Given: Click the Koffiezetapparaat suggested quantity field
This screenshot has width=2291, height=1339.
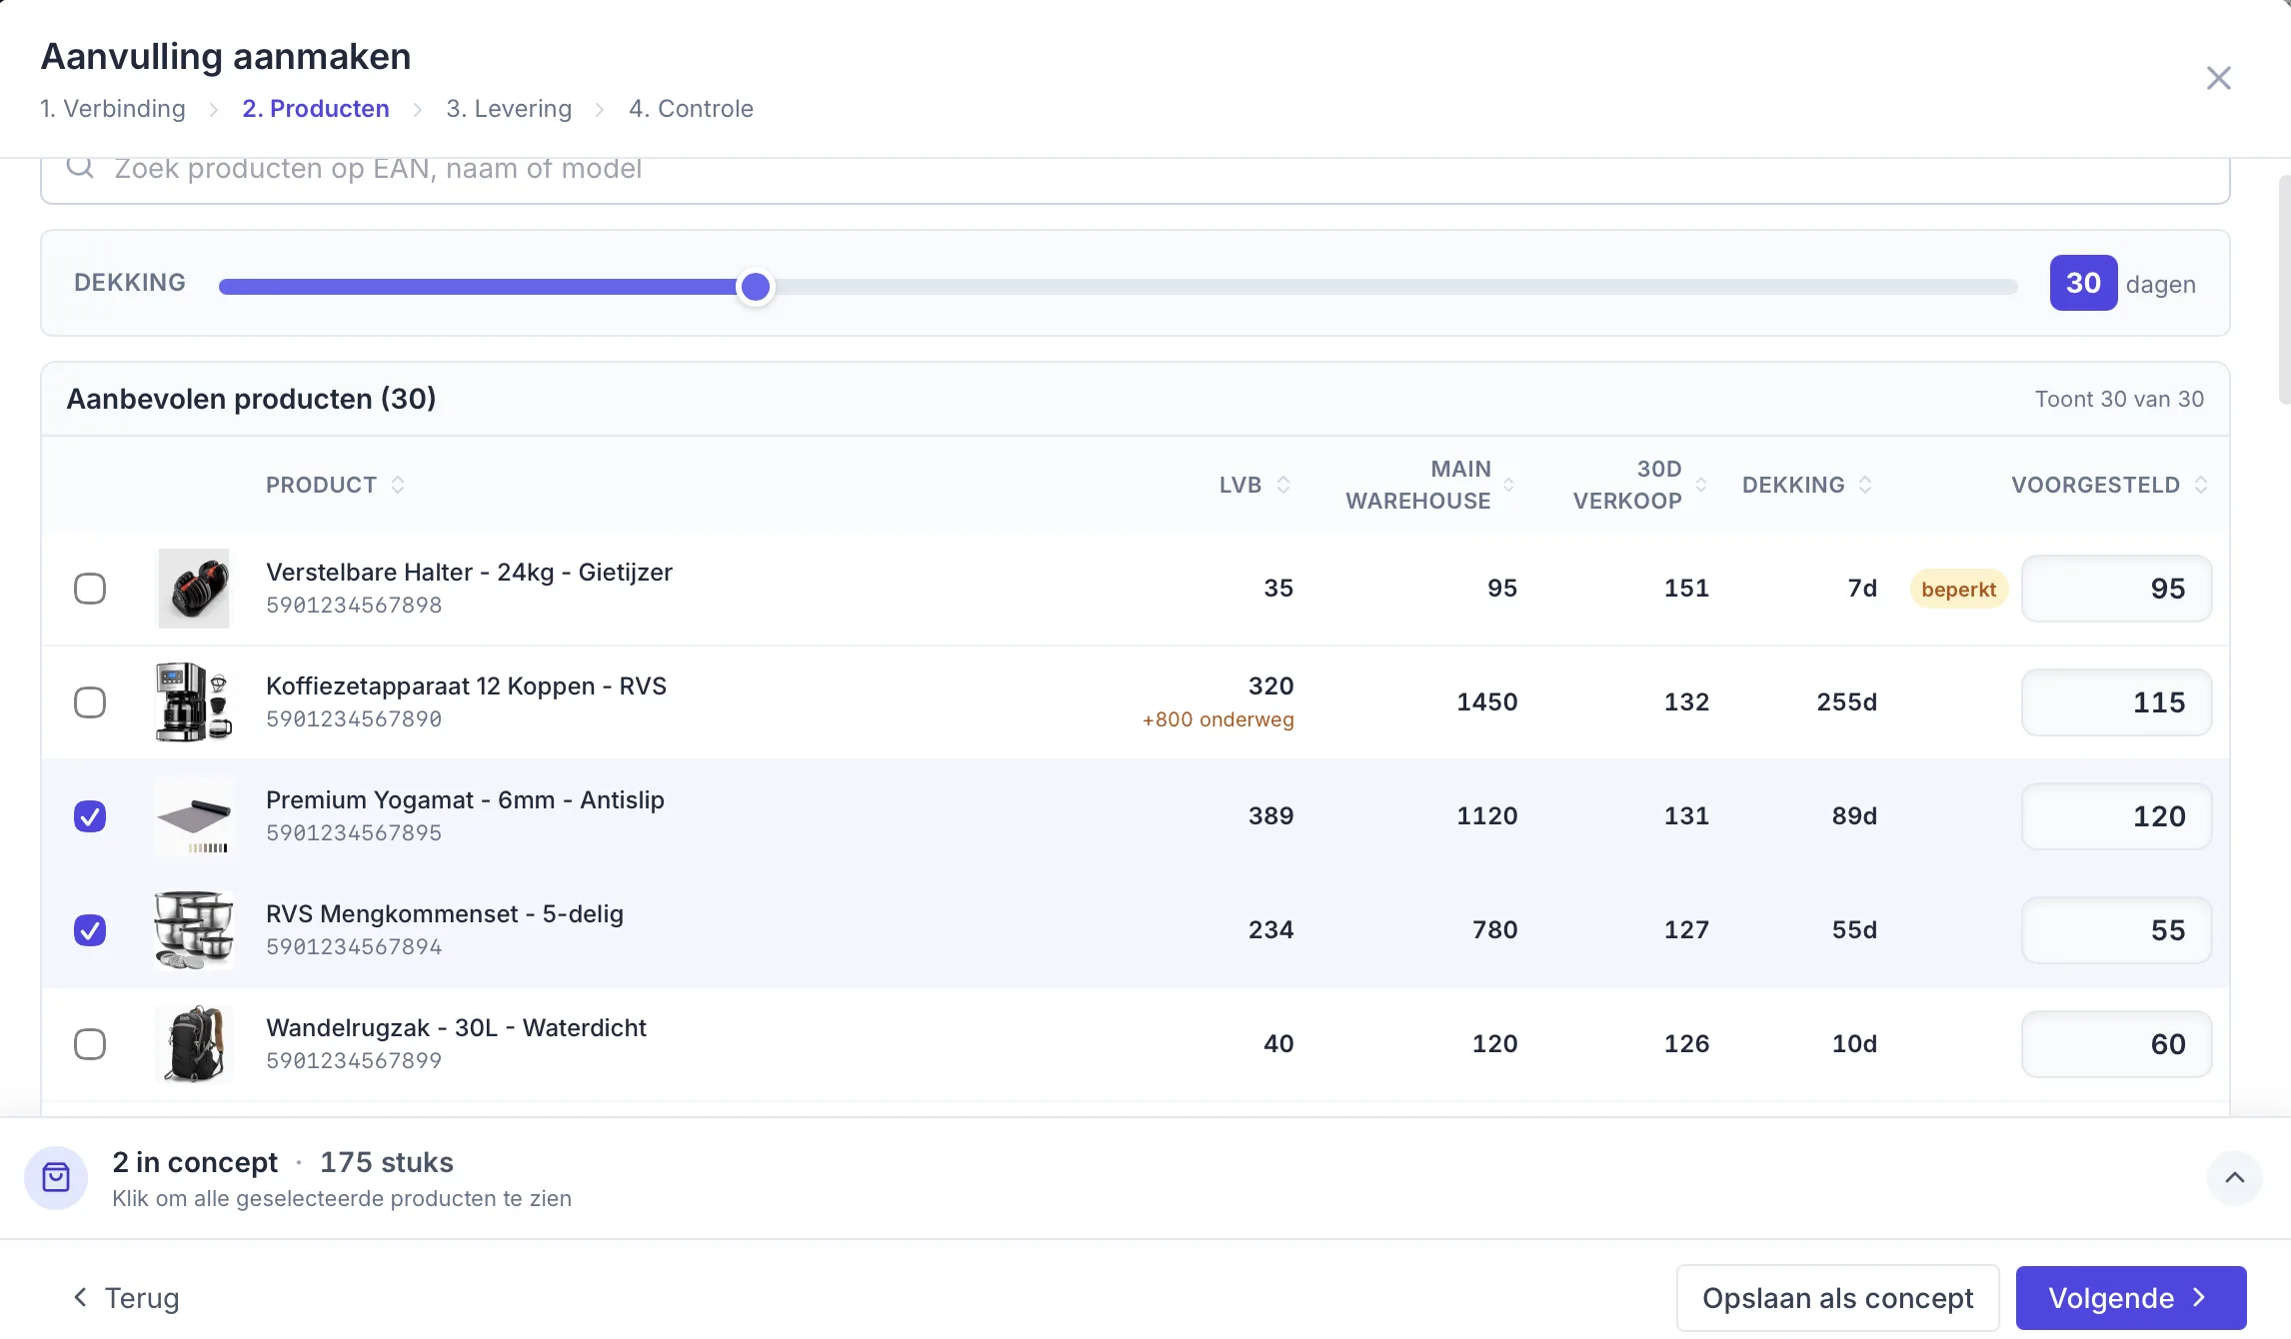Looking at the screenshot, I should (2116, 702).
